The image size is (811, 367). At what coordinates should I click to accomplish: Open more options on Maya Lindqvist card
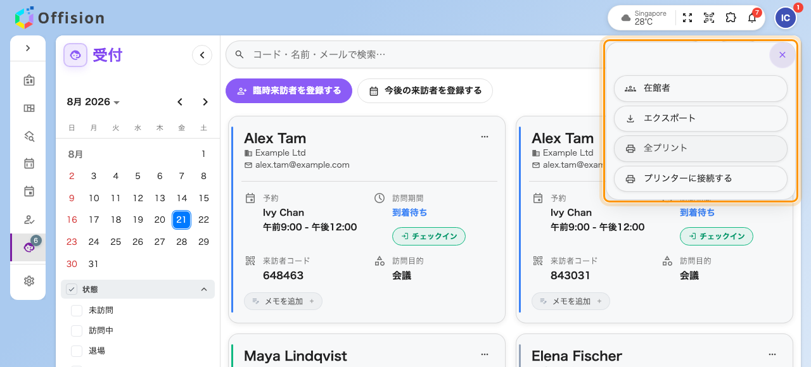click(x=485, y=354)
